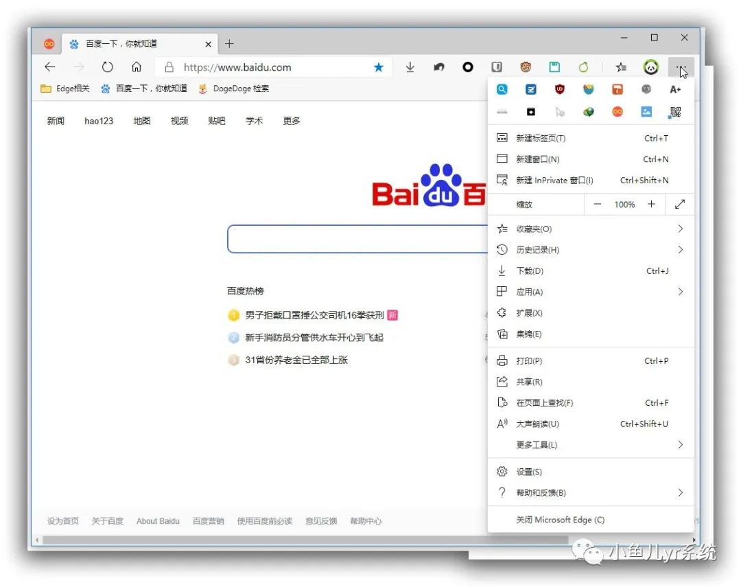Viewport: 741px width, 587px height.
Task: Click the browser back arrow
Action: (x=50, y=67)
